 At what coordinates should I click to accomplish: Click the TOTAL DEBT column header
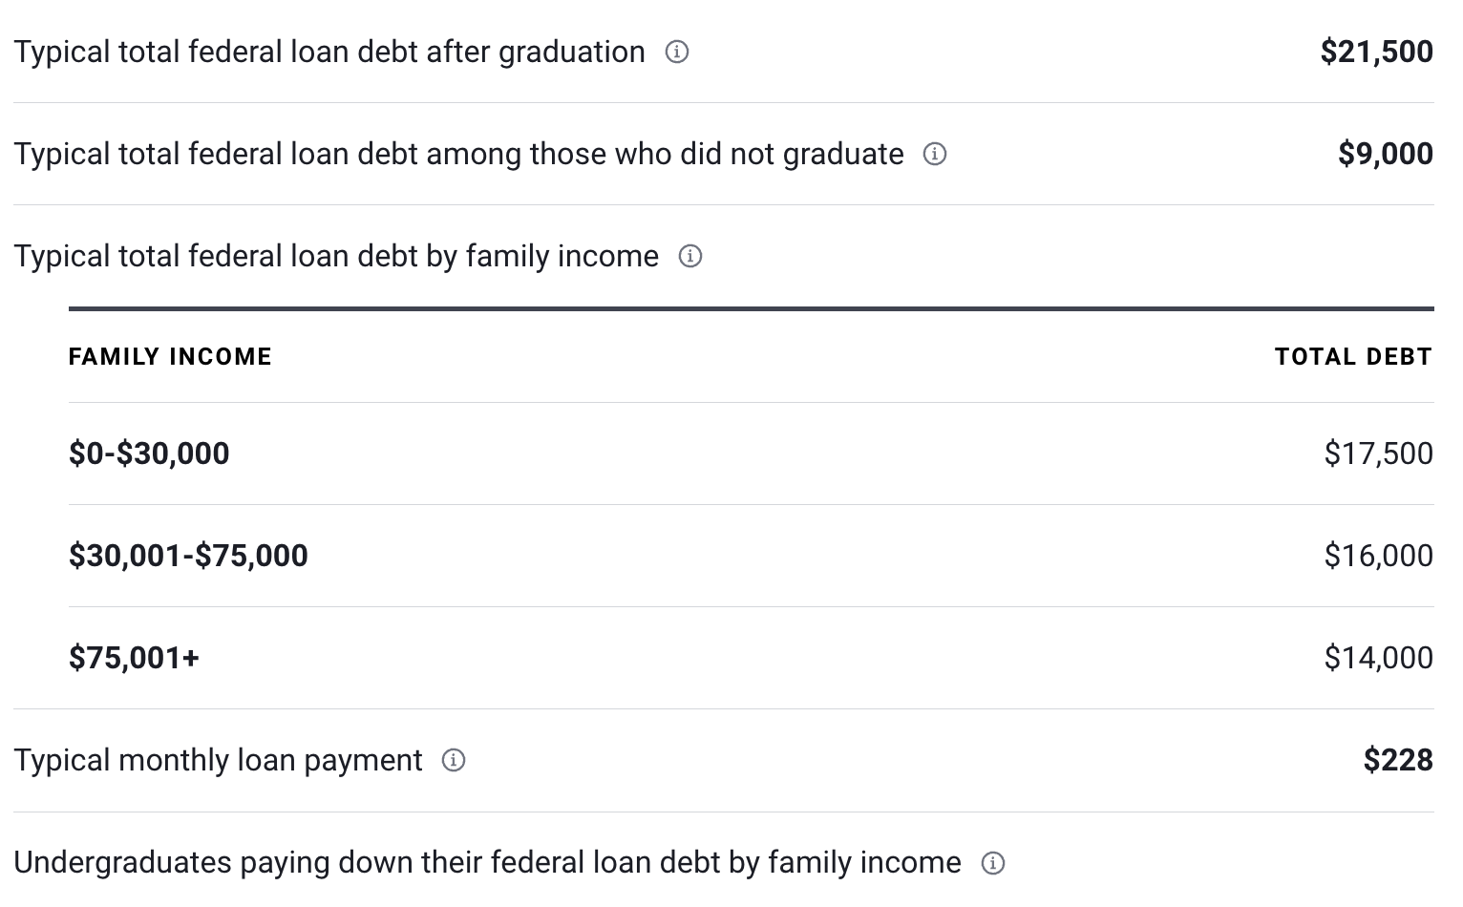pos(1353,357)
